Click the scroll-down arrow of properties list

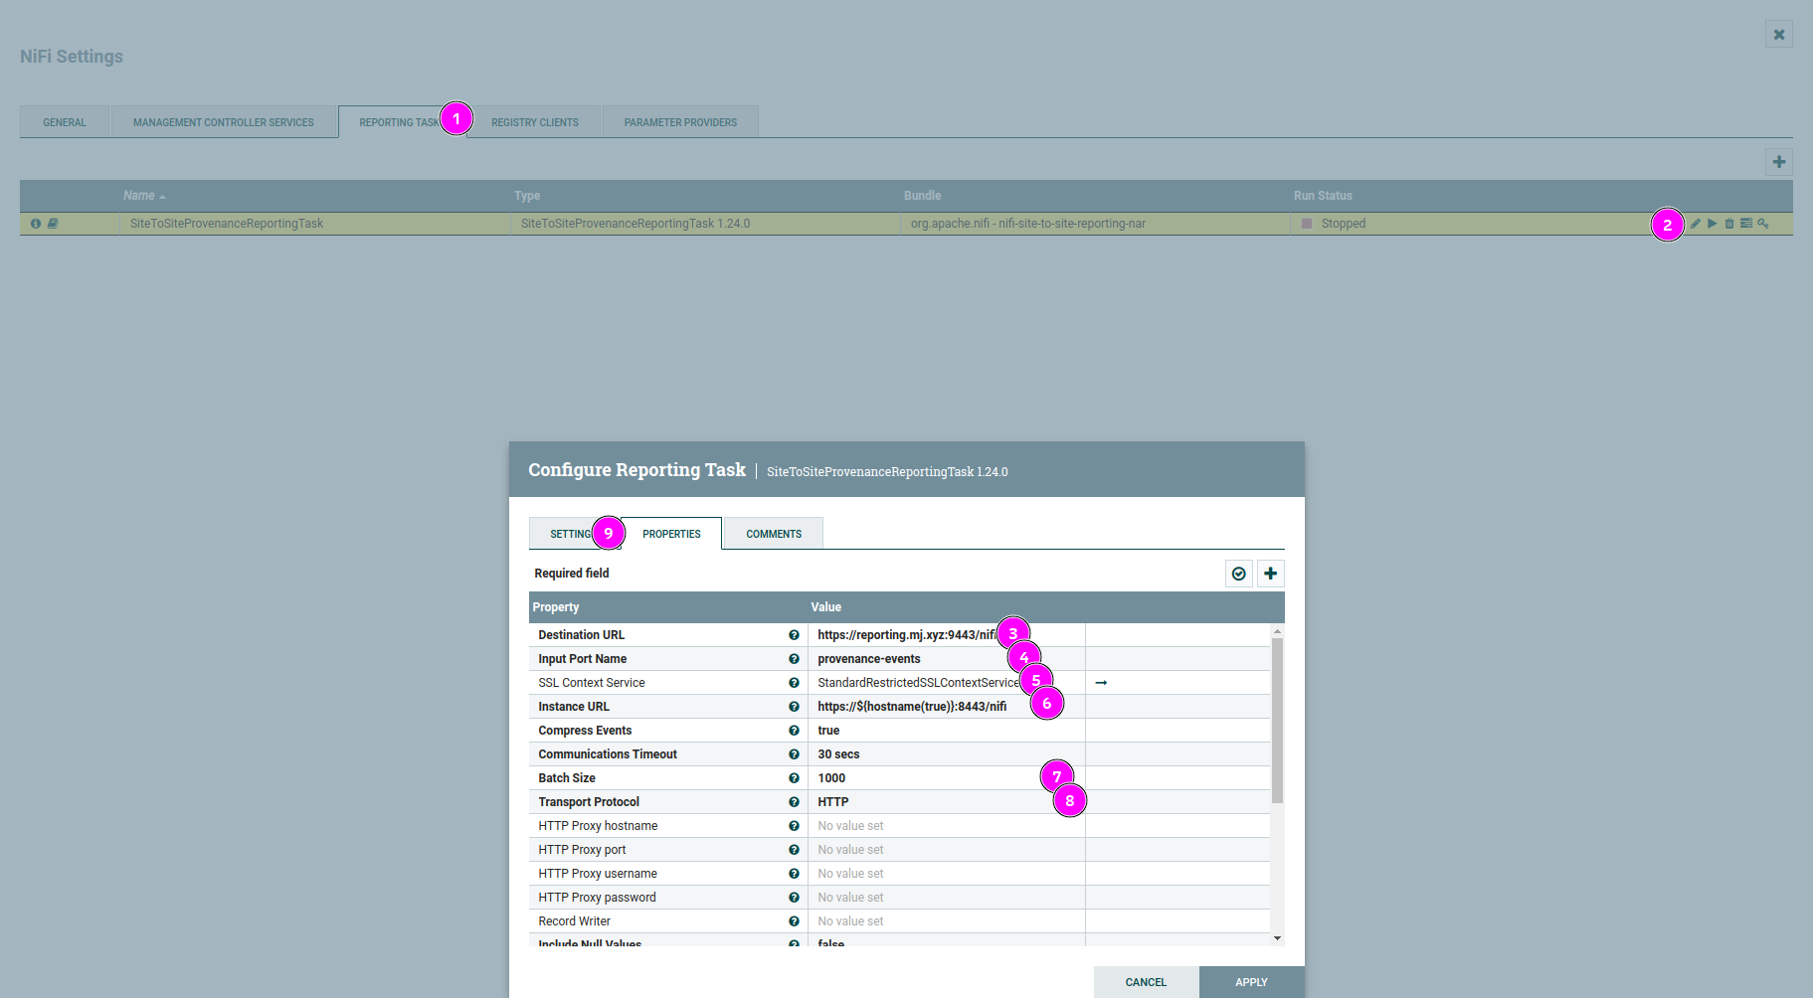1277,938
